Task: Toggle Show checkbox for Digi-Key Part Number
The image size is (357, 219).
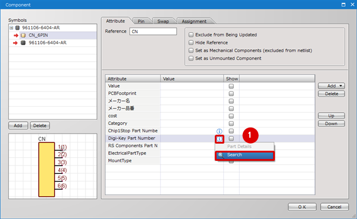Action: 231,138
